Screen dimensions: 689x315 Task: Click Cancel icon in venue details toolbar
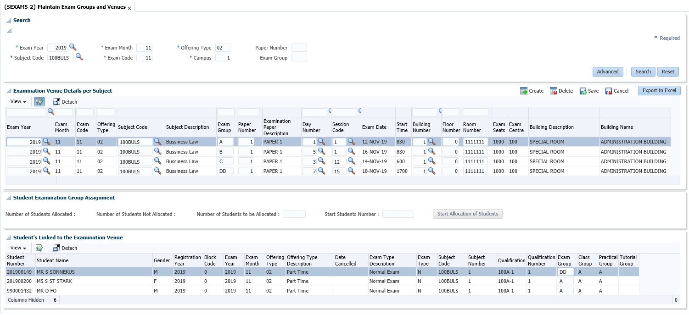pyautogui.click(x=609, y=91)
